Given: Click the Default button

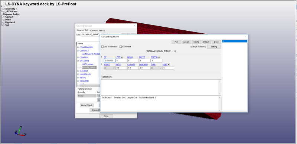Looking at the screenshot, I should pos(206,42).
